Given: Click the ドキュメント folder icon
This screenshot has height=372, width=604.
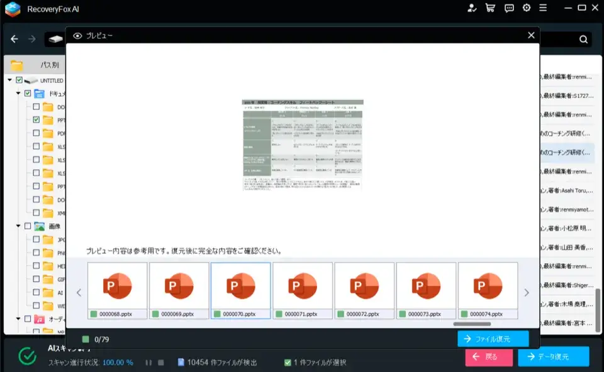Looking at the screenshot, I should [x=39, y=94].
